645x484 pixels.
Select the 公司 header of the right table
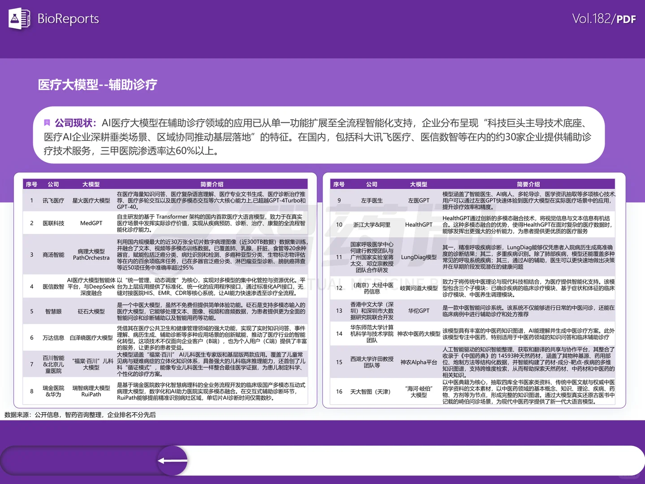coord(371,184)
